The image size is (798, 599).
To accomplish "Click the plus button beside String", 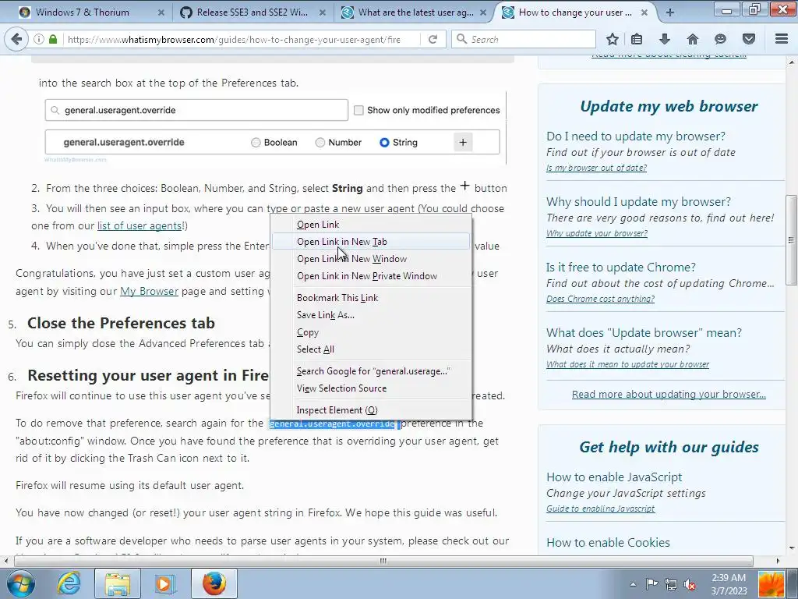I will click(463, 142).
